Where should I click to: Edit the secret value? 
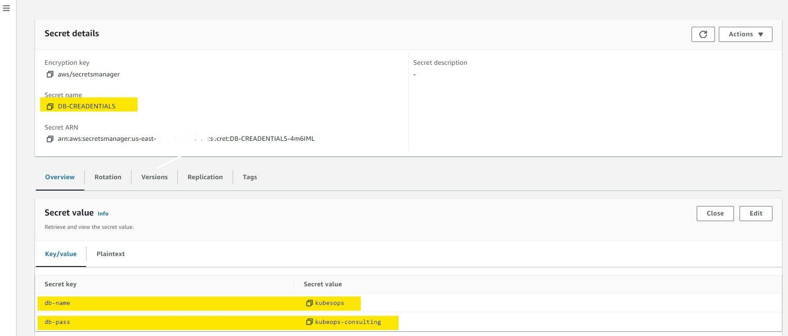[756, 213]
